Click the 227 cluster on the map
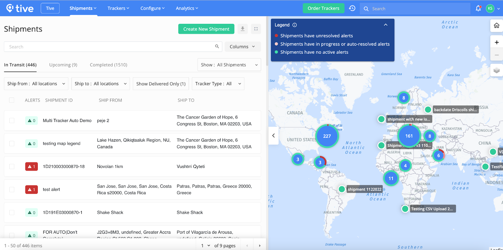Screen dimensions: 503x250 click(327, 136)
